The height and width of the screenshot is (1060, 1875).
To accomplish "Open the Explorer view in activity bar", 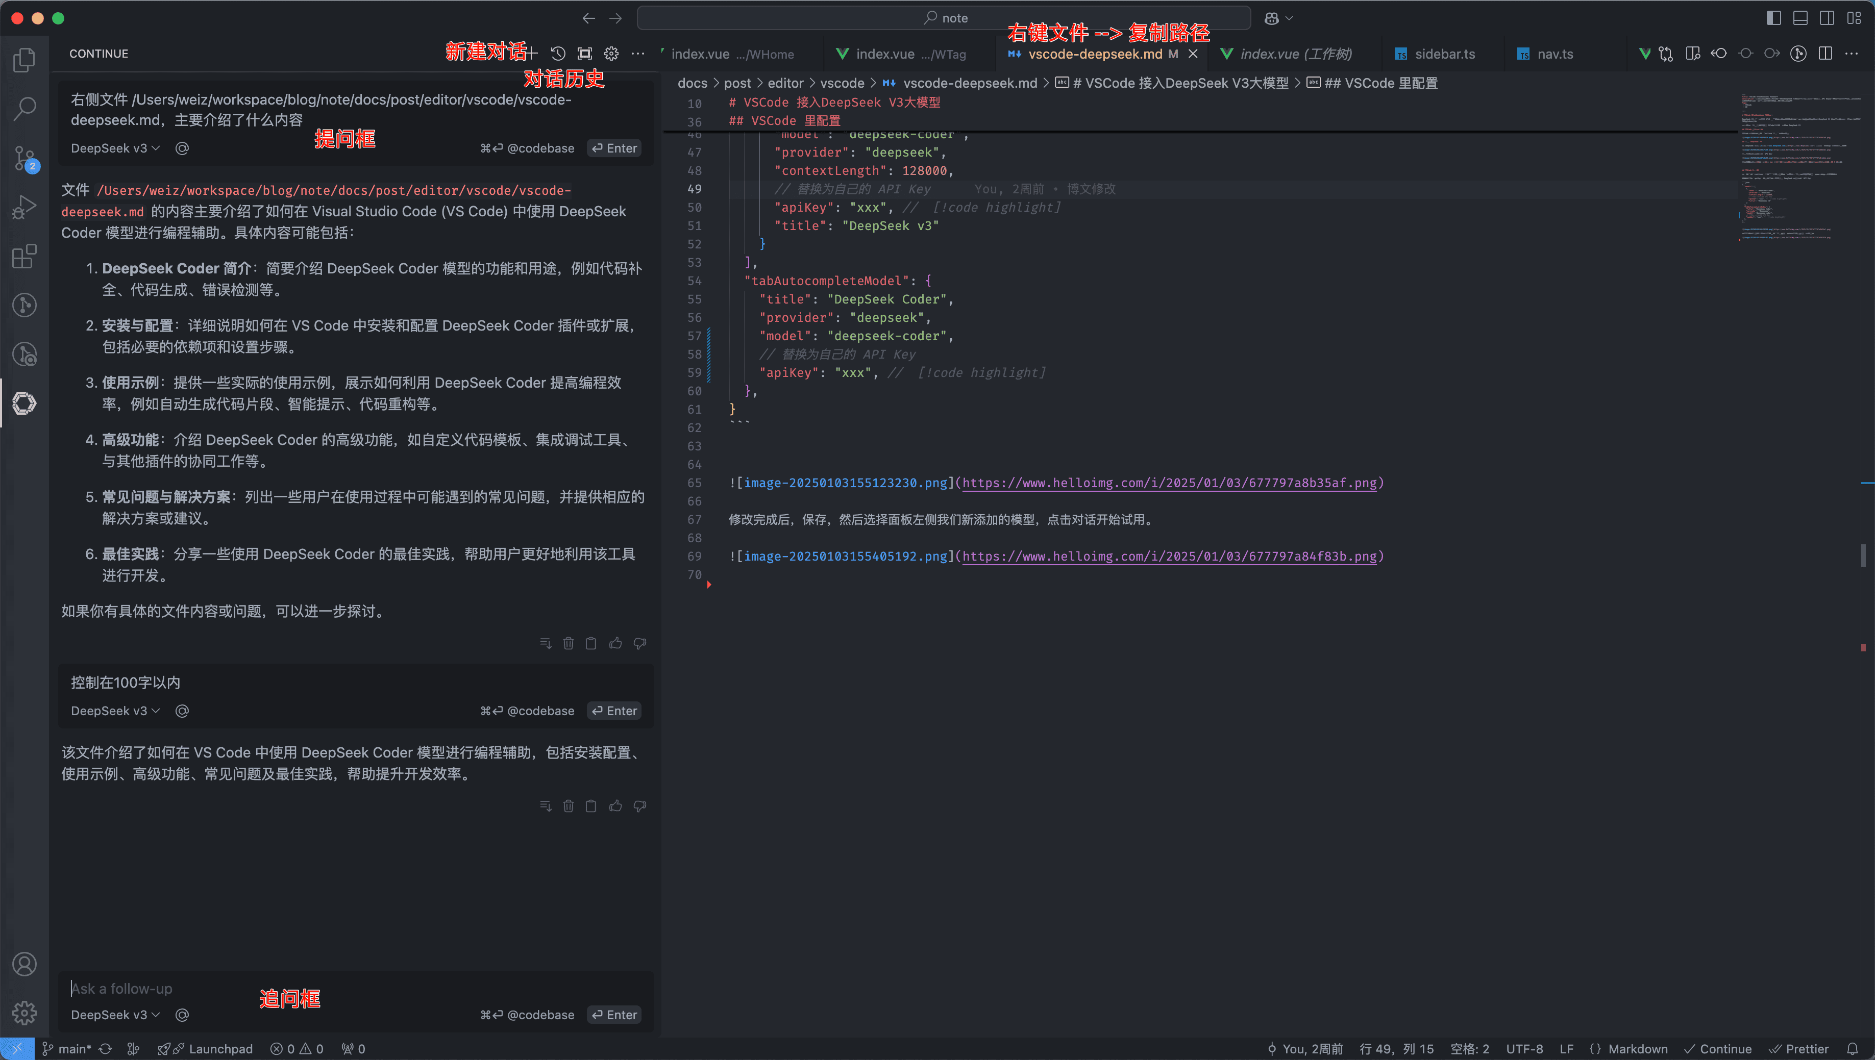I will 24,60.
